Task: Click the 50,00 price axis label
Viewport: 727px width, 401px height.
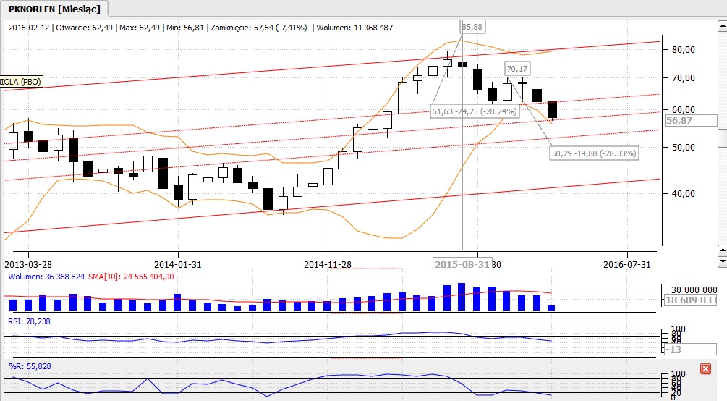Action: (x=684, y=148)
